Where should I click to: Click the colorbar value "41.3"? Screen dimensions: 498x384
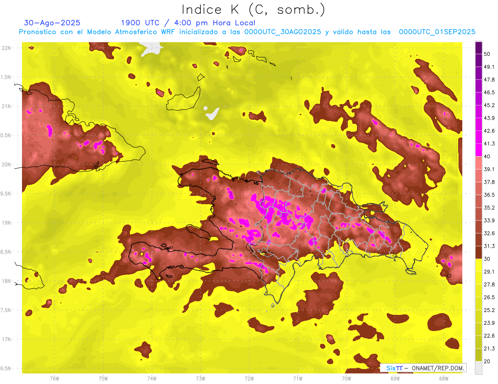tap(489, 144)
